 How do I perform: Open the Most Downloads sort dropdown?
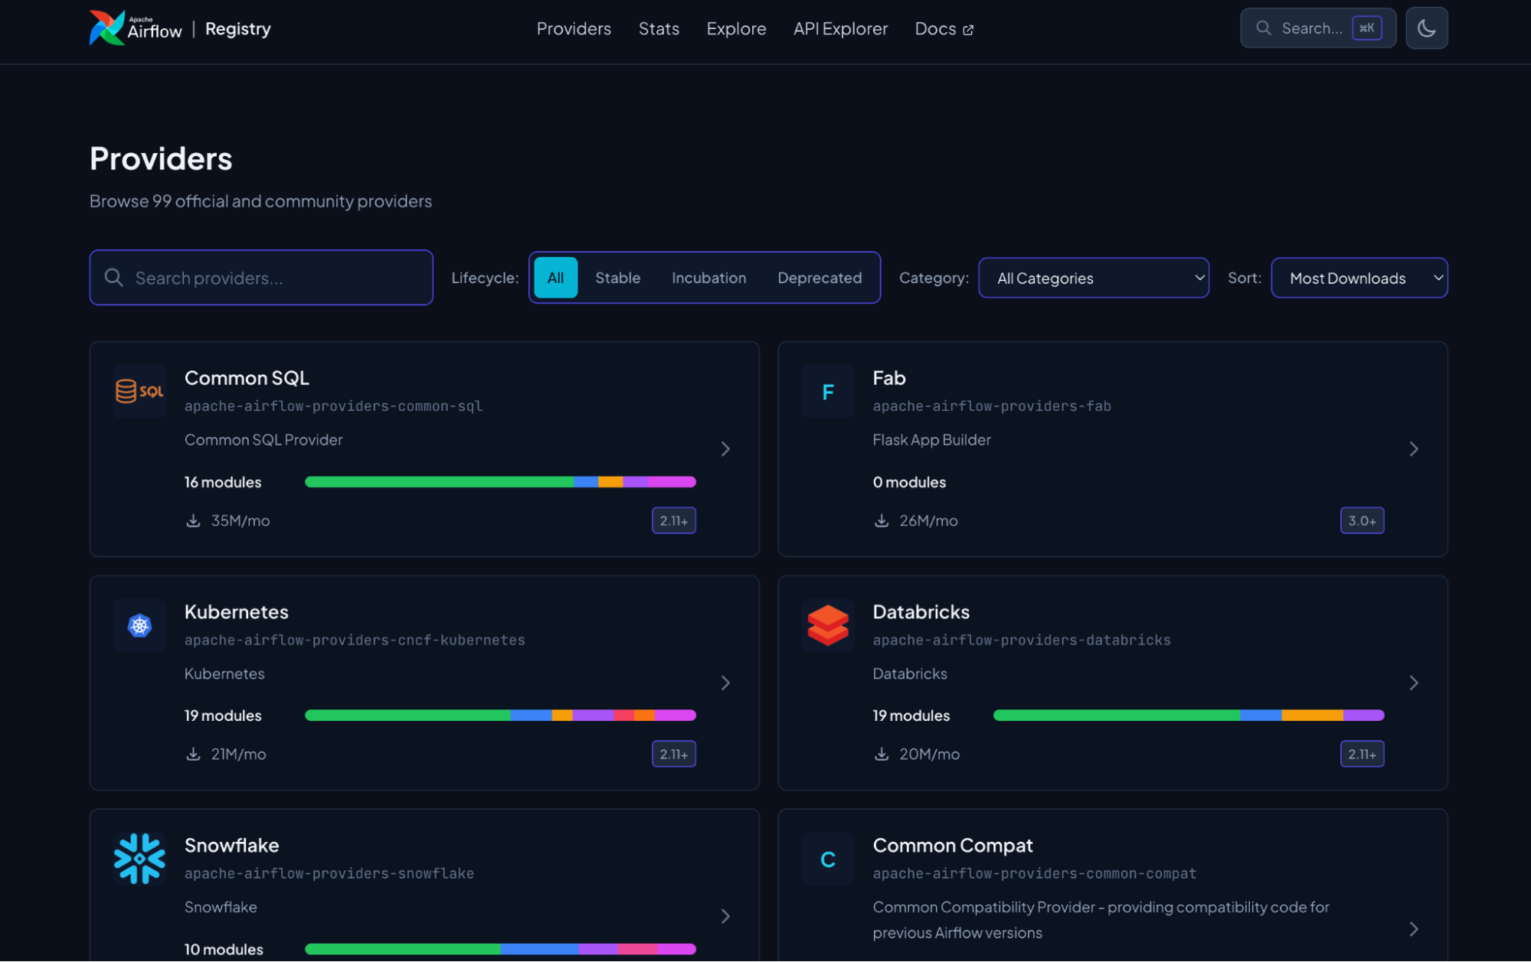(1359, 278)
